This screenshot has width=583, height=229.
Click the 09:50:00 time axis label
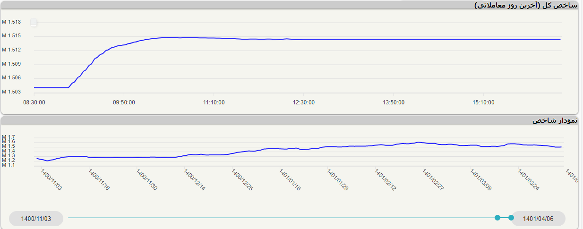click(123, 102)
